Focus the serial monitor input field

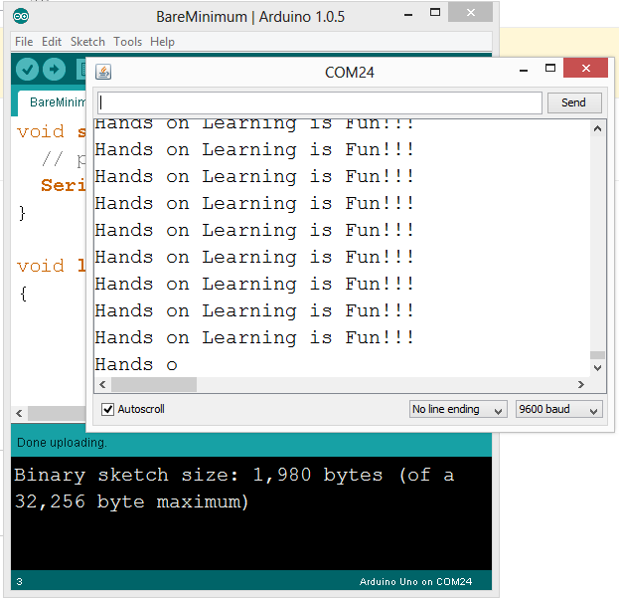point(320,102)
